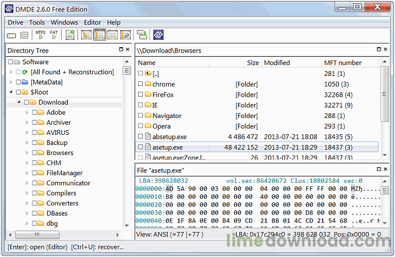Check the chrome folder checkbox
The width and height of the screenshot is (395, 257).
click(141, 84)
